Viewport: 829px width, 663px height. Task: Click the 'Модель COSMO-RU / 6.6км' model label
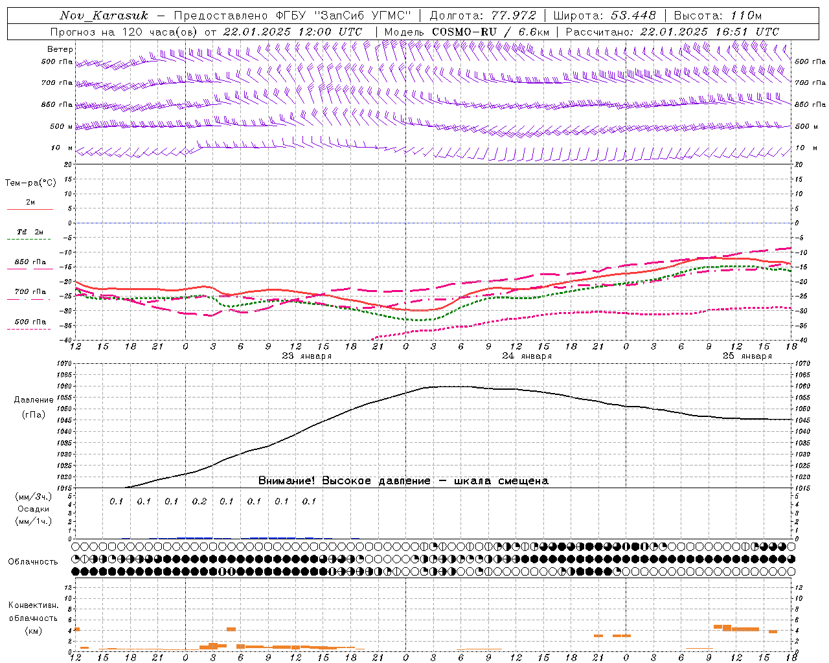(467, 32)
